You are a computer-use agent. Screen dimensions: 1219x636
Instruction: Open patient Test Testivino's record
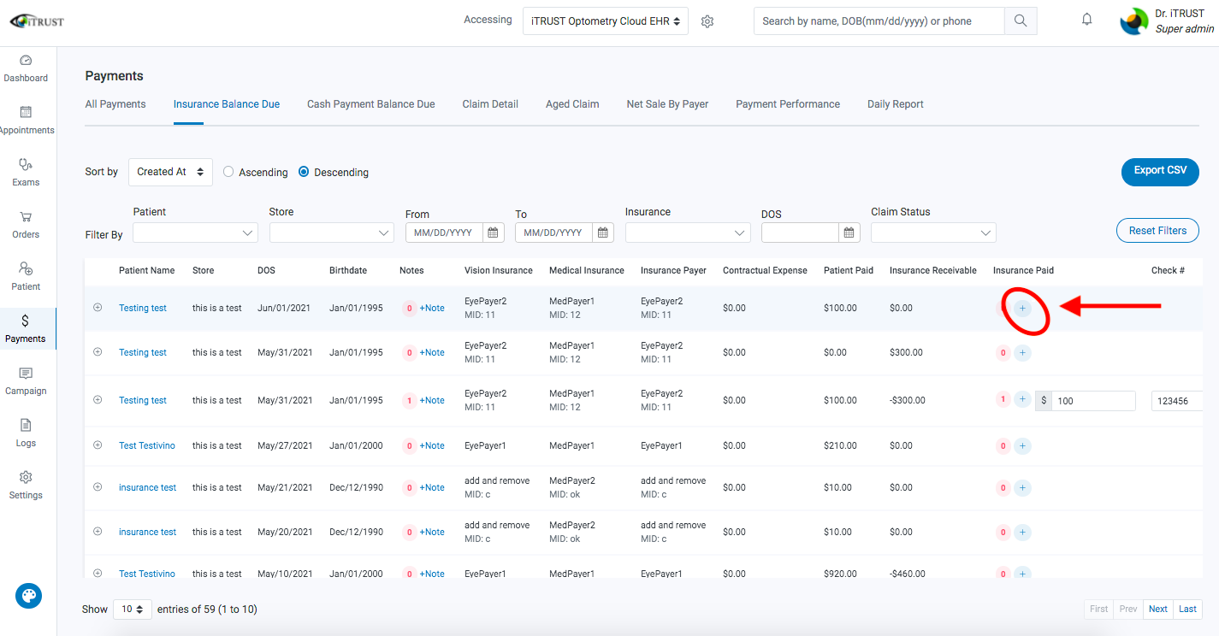(146, 445)
